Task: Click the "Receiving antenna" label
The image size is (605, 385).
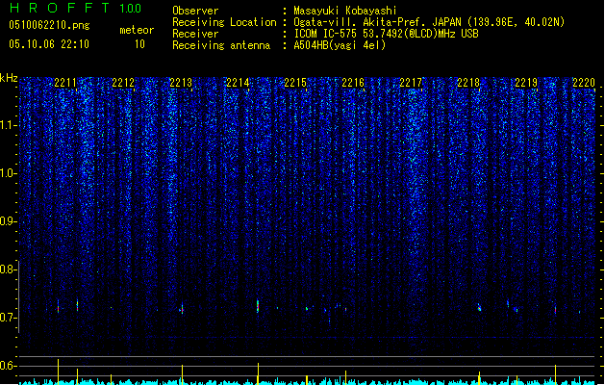Action: pyautogui.click(x=221, y=45)
